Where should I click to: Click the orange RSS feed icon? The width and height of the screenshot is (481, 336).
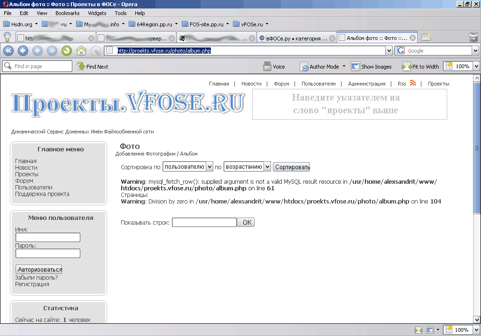(x=413, y=83)
